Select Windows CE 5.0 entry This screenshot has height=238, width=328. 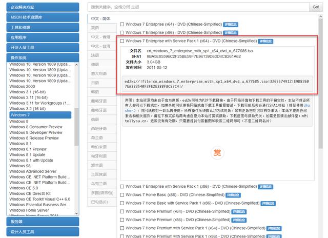[24, 188]
